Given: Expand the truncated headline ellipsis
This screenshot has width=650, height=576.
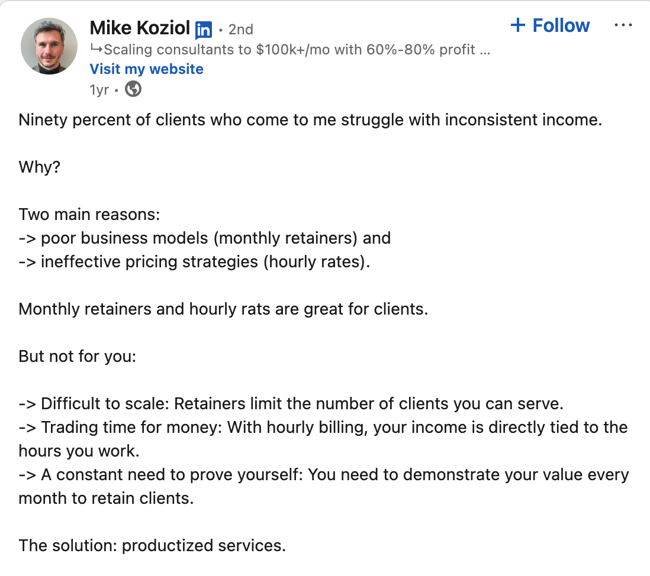Looking at the screenshot, I should point(485,51).
